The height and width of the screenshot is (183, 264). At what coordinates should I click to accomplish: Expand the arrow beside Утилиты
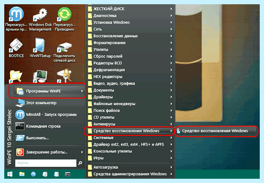click(171, 50)
